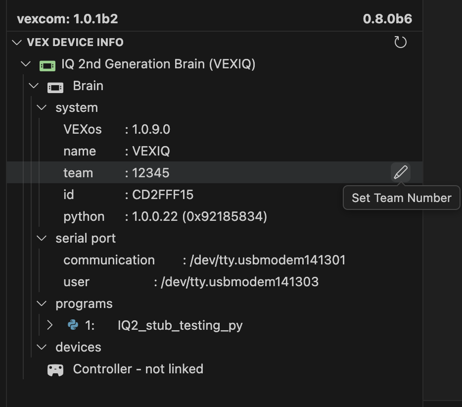Refresh the VEX Device Info panel

[400, 42]
